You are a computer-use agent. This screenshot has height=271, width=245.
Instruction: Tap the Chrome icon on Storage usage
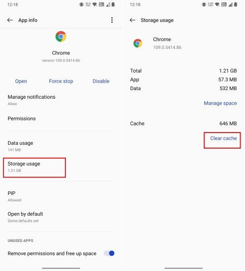tap(138, 43)
